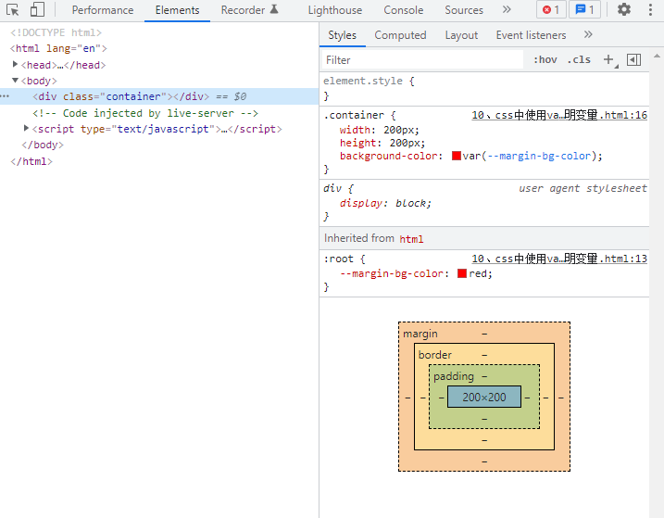Click the red swatch beside var(--margin-bg-color)

pyautogui.click(x=457, y=156)
